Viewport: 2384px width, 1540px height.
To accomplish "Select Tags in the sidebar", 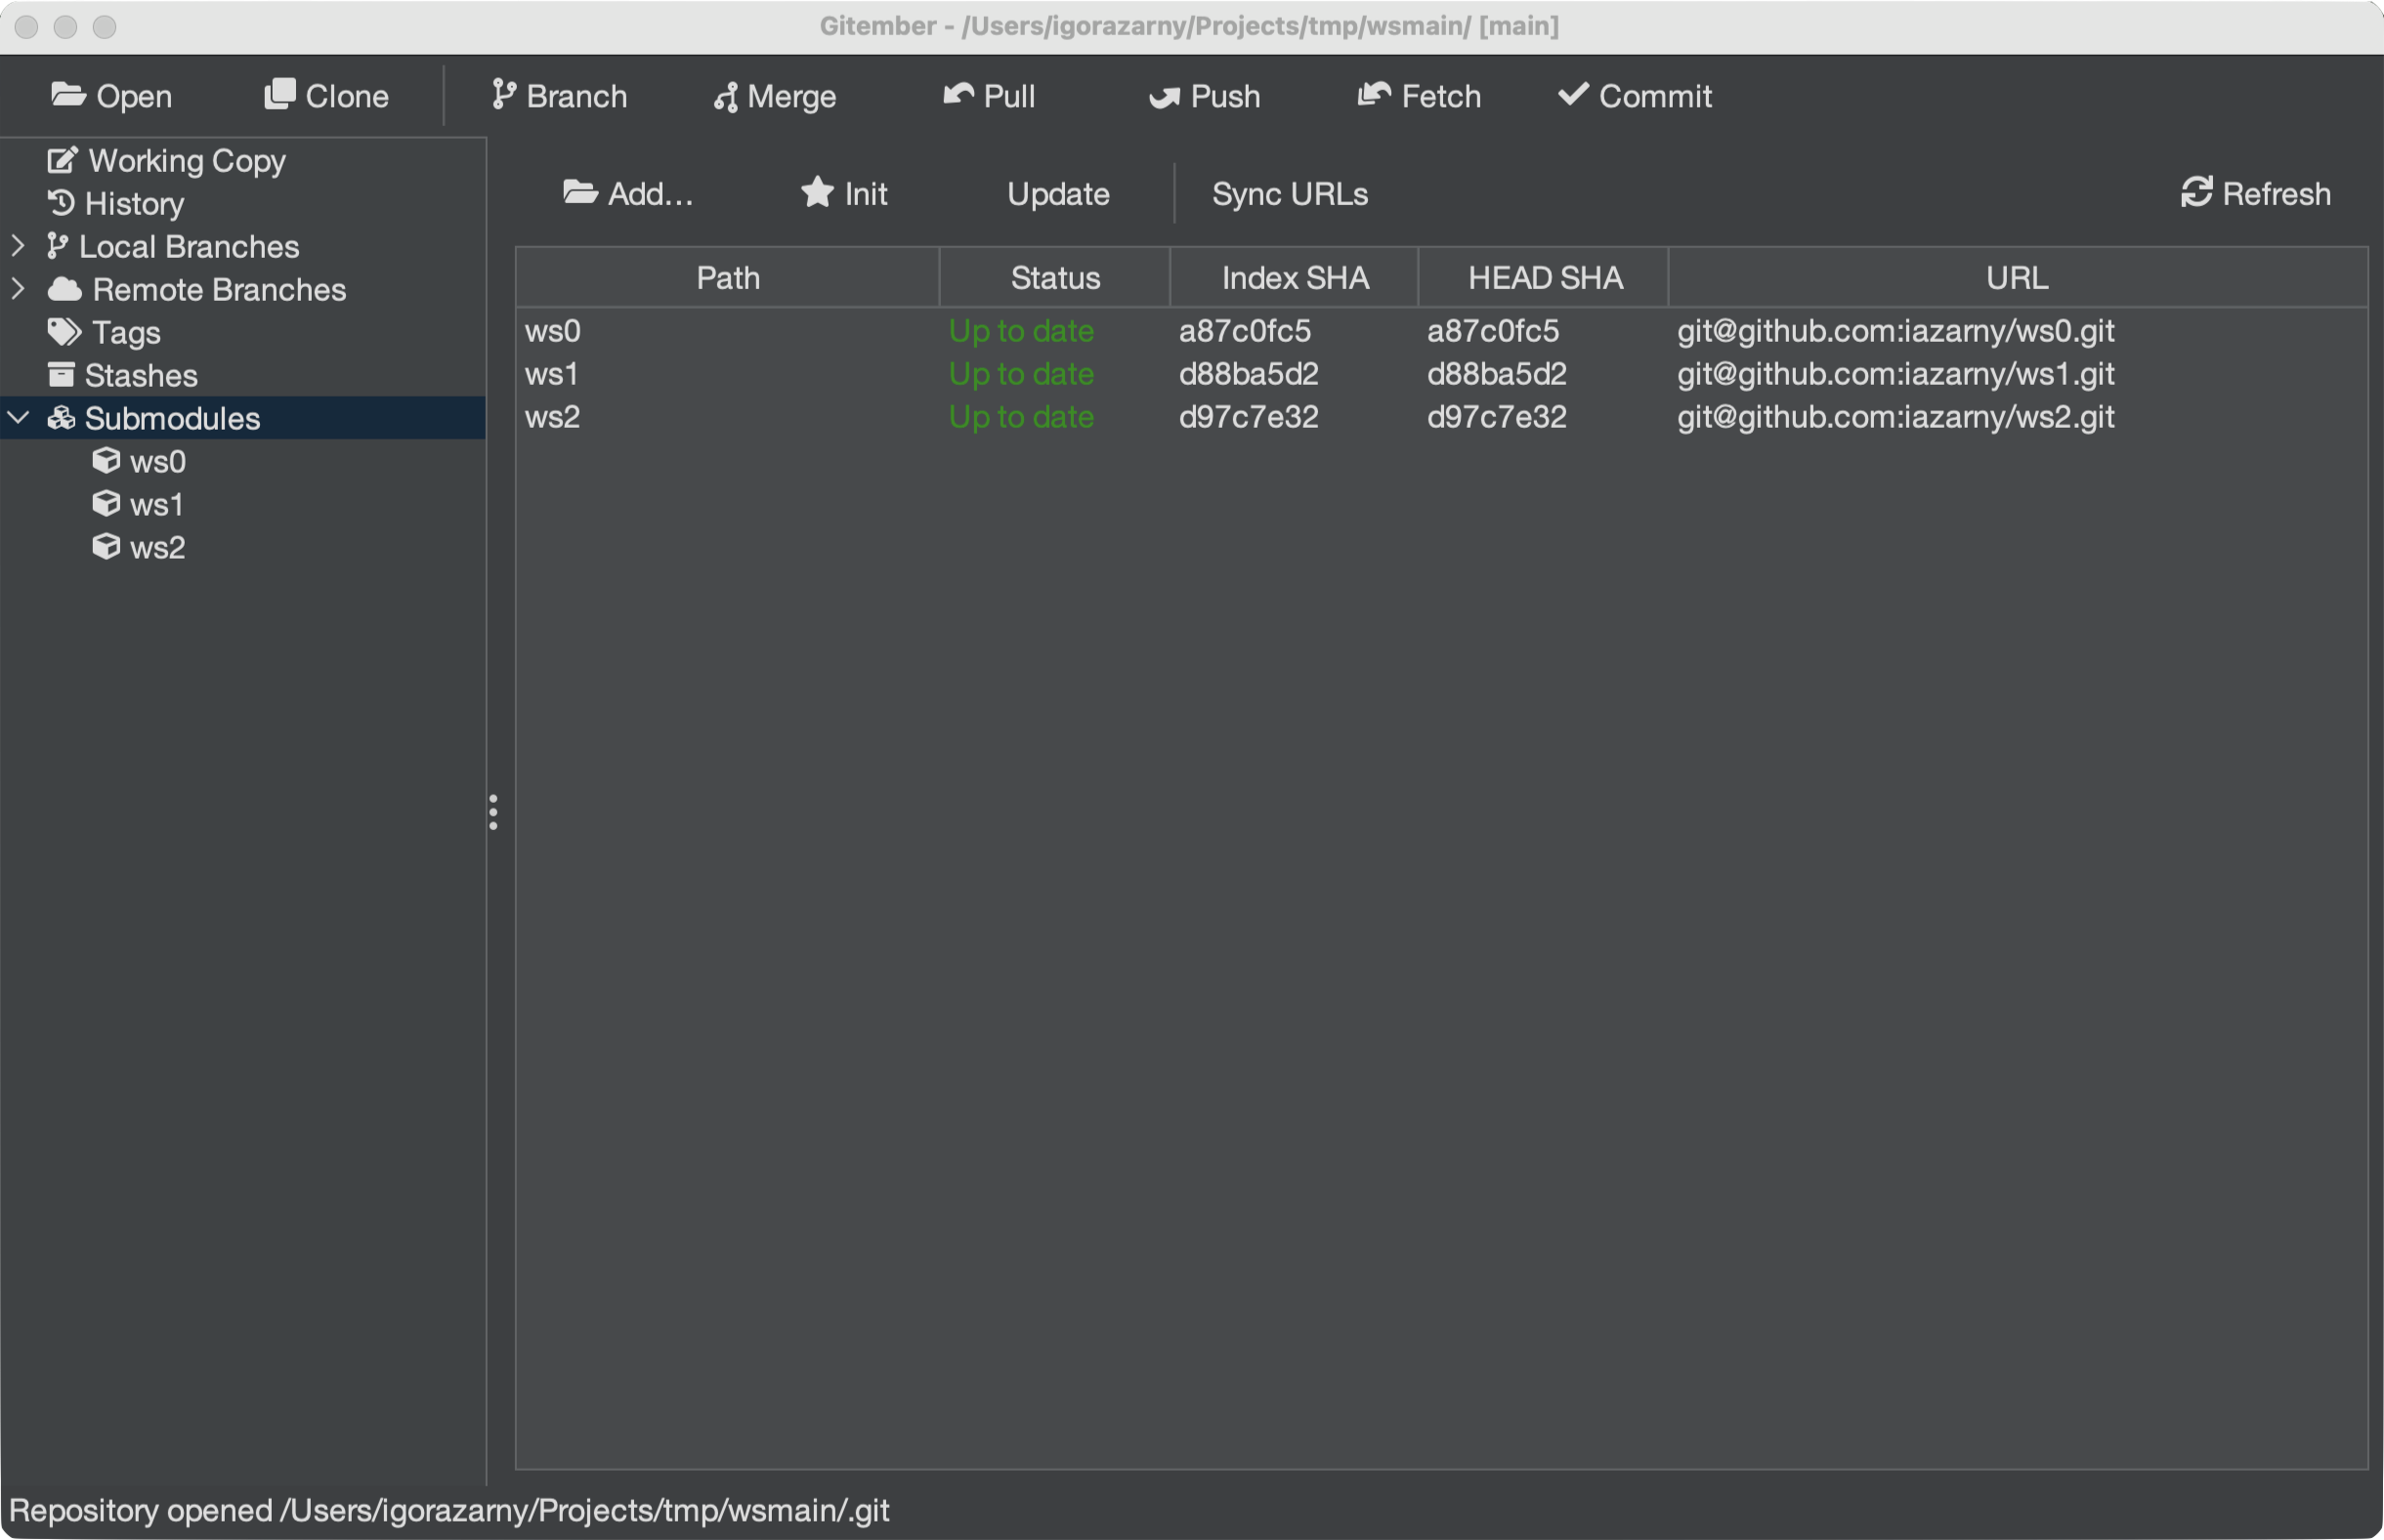I will (126, 333).
